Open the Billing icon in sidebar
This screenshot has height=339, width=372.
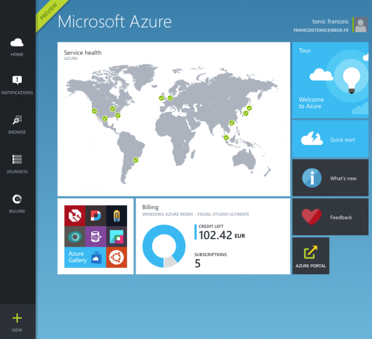(x=17, y=199)
